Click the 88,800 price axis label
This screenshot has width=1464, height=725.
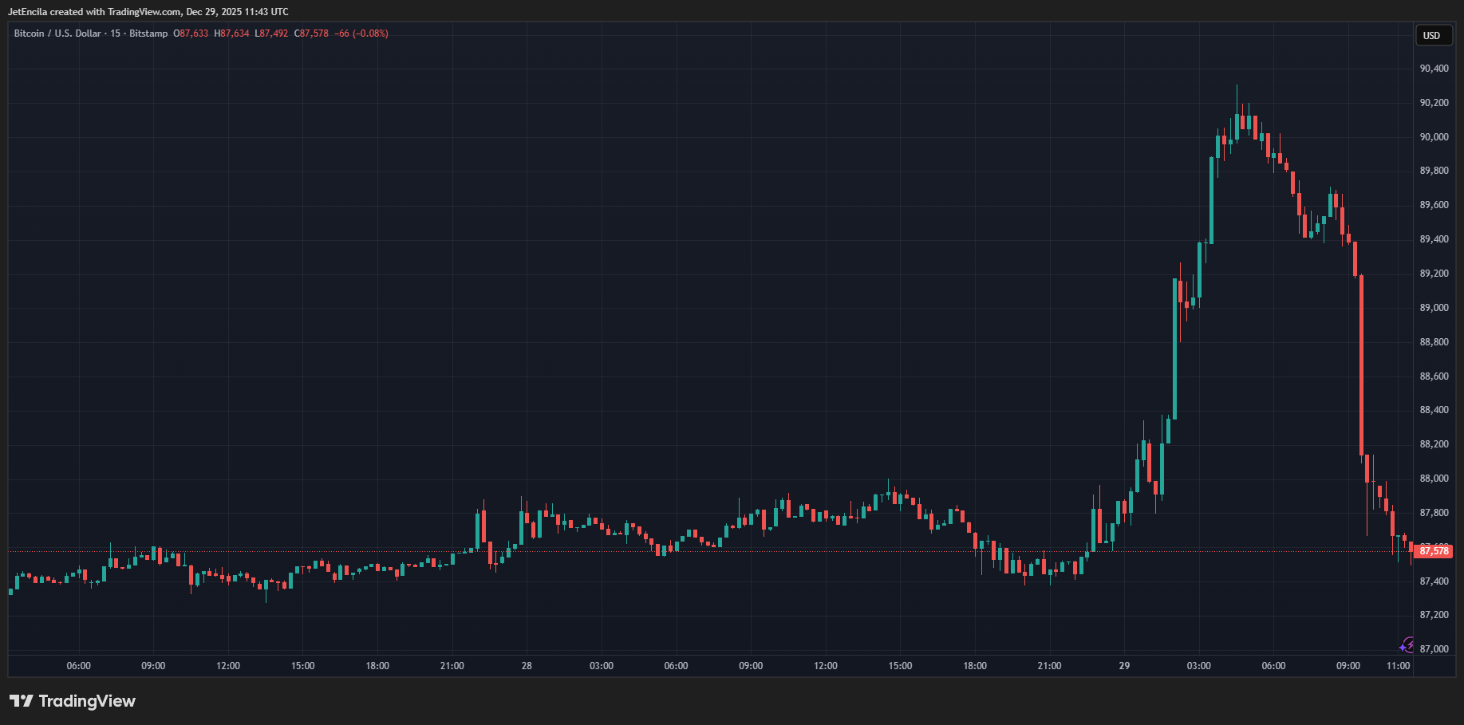1434,342
